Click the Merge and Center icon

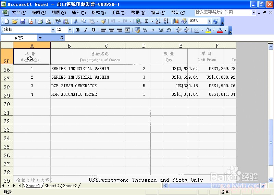coord(127,30)
